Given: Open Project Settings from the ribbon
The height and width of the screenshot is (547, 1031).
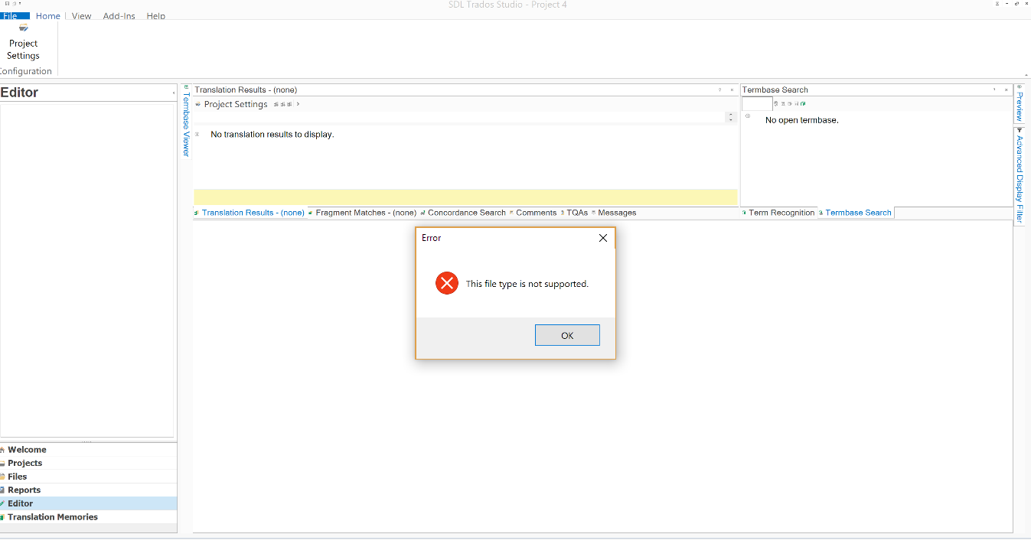Looking at the screenshot, I should tap(23, 43).
